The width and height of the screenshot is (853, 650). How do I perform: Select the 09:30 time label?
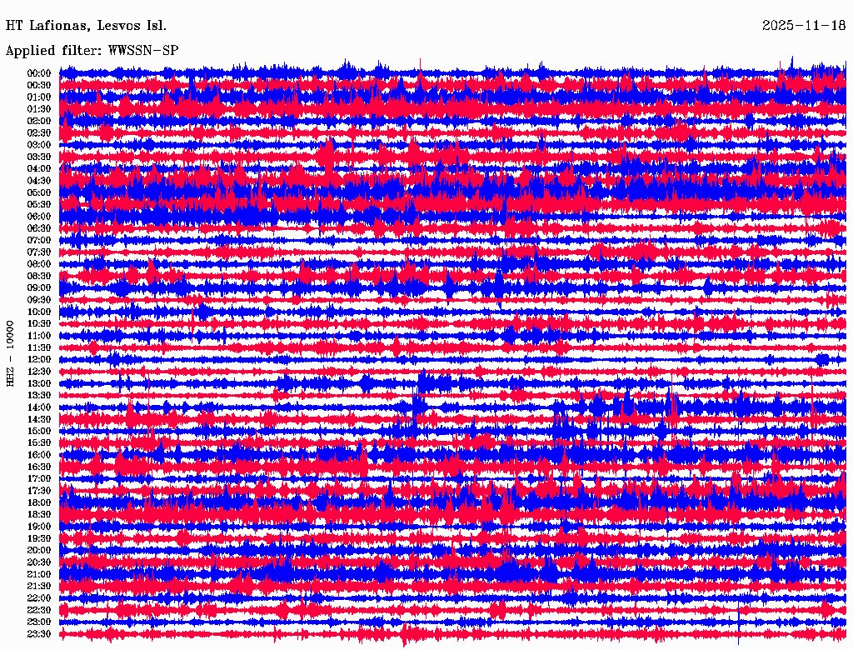38,300
